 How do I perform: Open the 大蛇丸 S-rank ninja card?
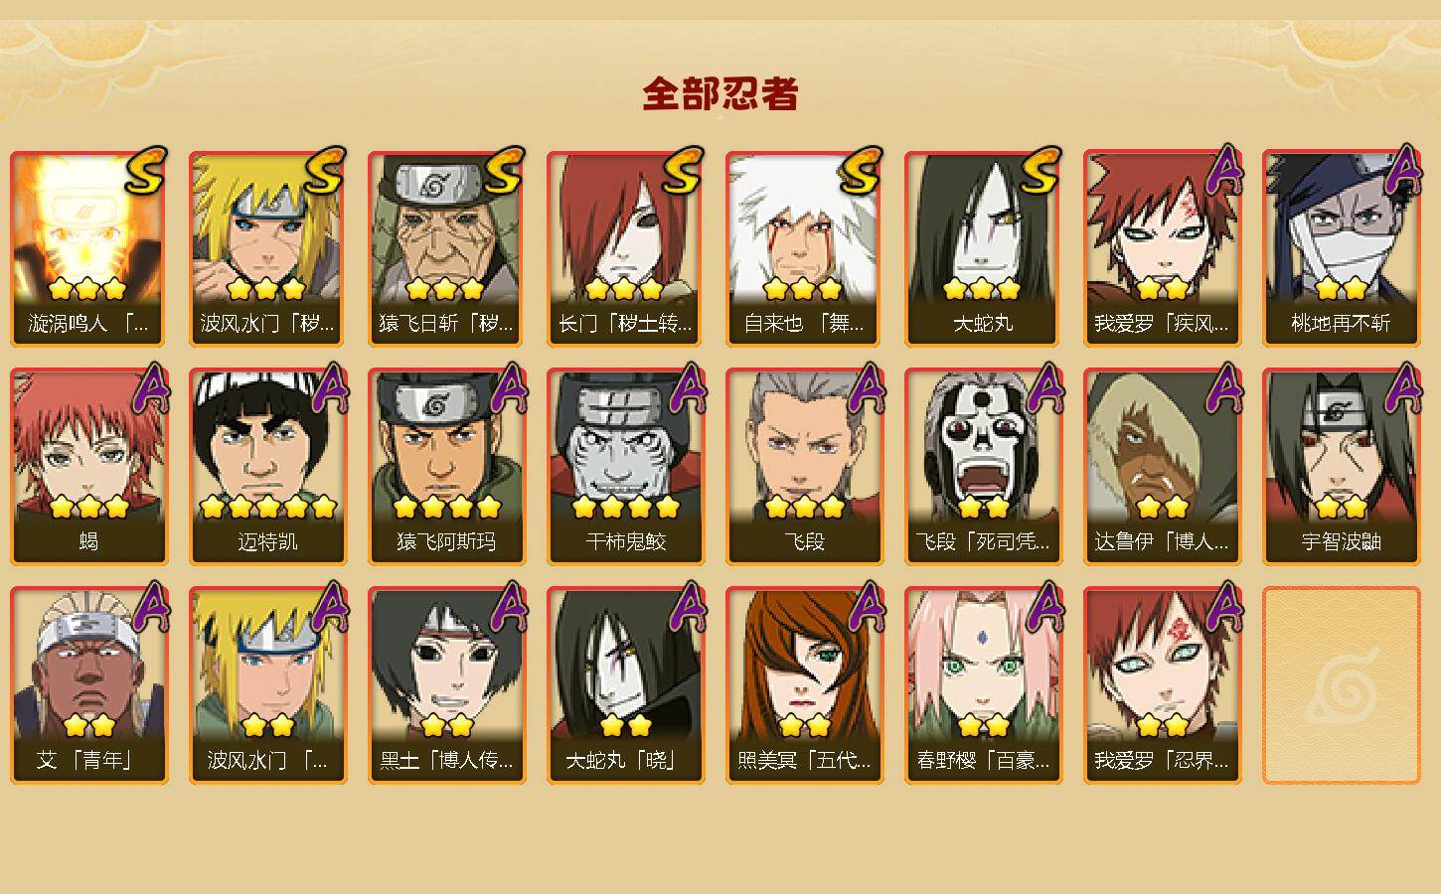point(983,248)
